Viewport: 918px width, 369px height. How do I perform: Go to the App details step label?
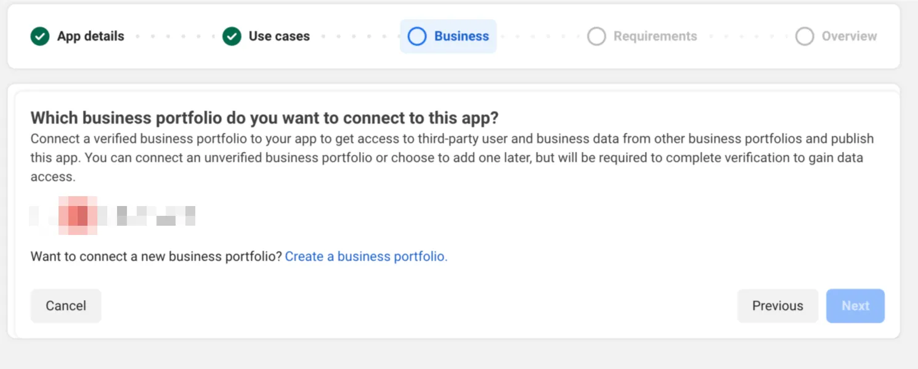91,36
